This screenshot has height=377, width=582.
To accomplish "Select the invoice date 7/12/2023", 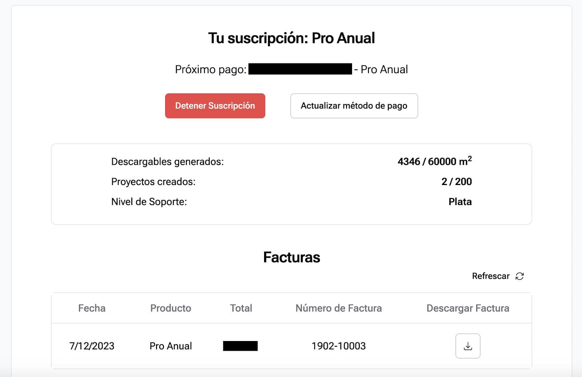I will pos(92,346).
